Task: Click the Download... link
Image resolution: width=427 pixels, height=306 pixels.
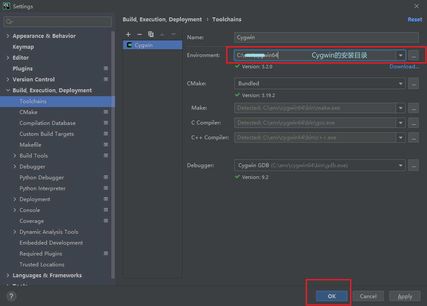Action: pos(404,67)
